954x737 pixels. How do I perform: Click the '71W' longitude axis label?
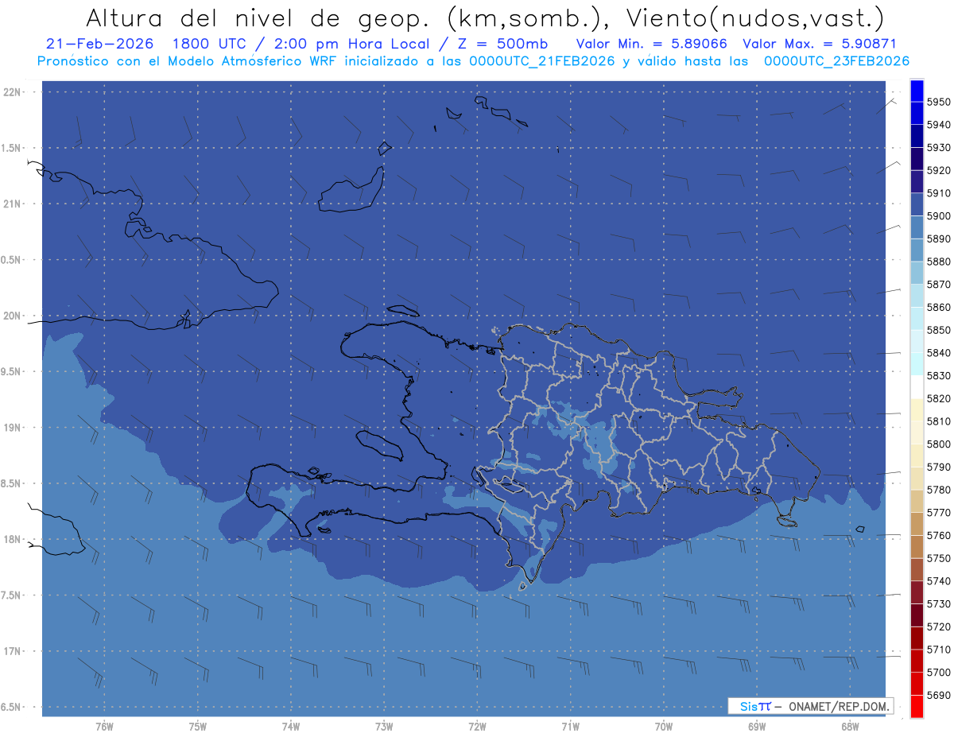click(570, 727)
